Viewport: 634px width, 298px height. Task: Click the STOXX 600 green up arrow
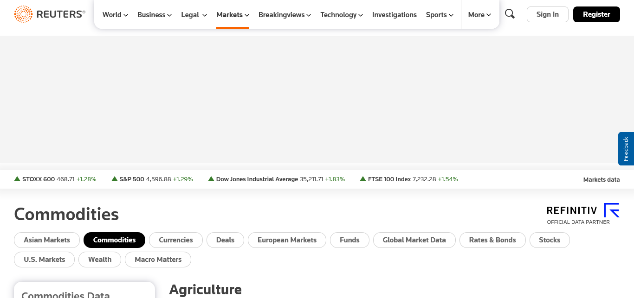[17, 179]
